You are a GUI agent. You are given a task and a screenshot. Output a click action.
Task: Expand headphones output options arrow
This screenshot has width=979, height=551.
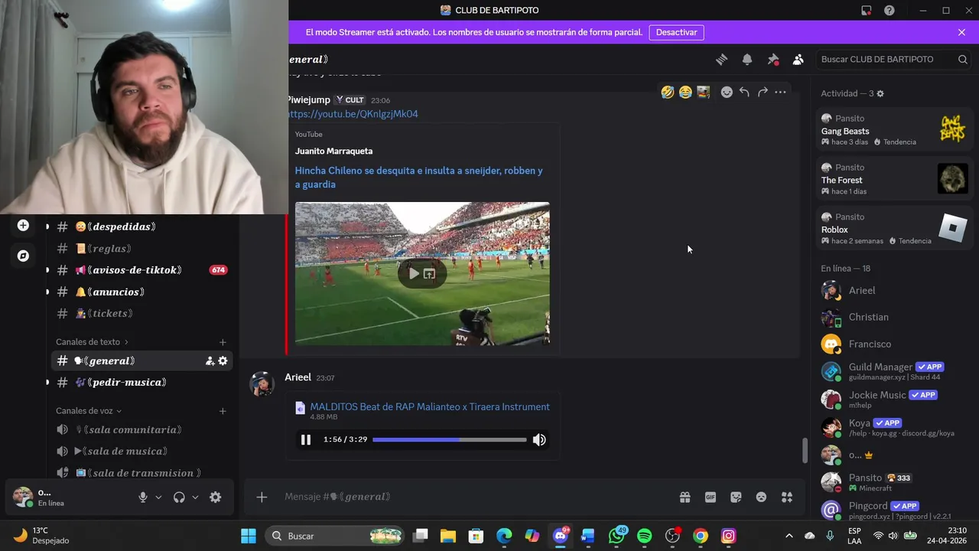[195, 497]
